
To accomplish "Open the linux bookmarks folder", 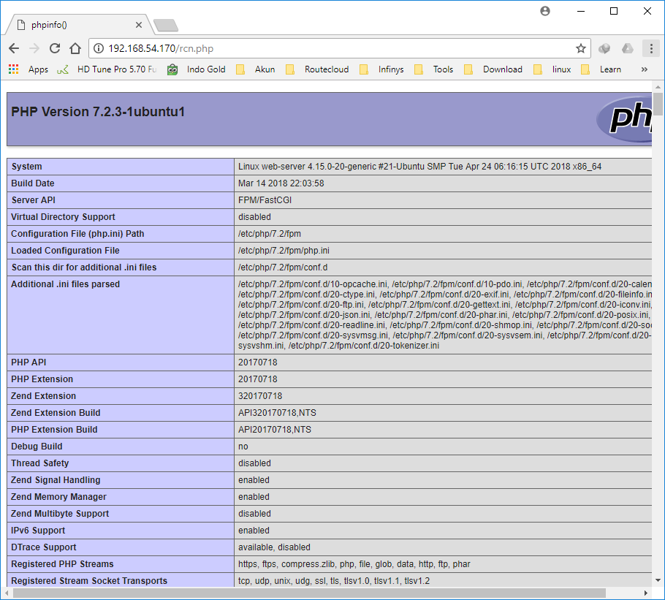I will tap(552, 69).
